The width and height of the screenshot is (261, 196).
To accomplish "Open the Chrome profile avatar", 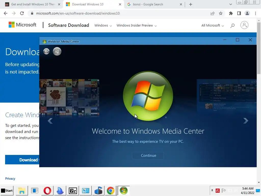I will coord(247,13).
